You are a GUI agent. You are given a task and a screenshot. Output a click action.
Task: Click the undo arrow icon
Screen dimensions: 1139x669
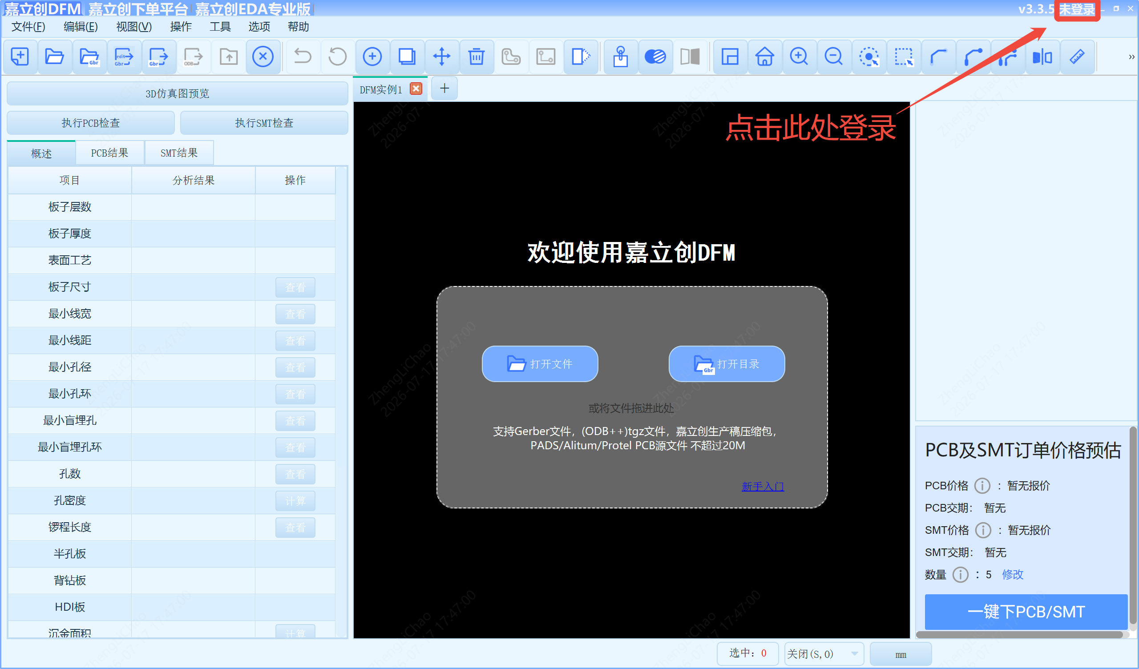[303, 57]
